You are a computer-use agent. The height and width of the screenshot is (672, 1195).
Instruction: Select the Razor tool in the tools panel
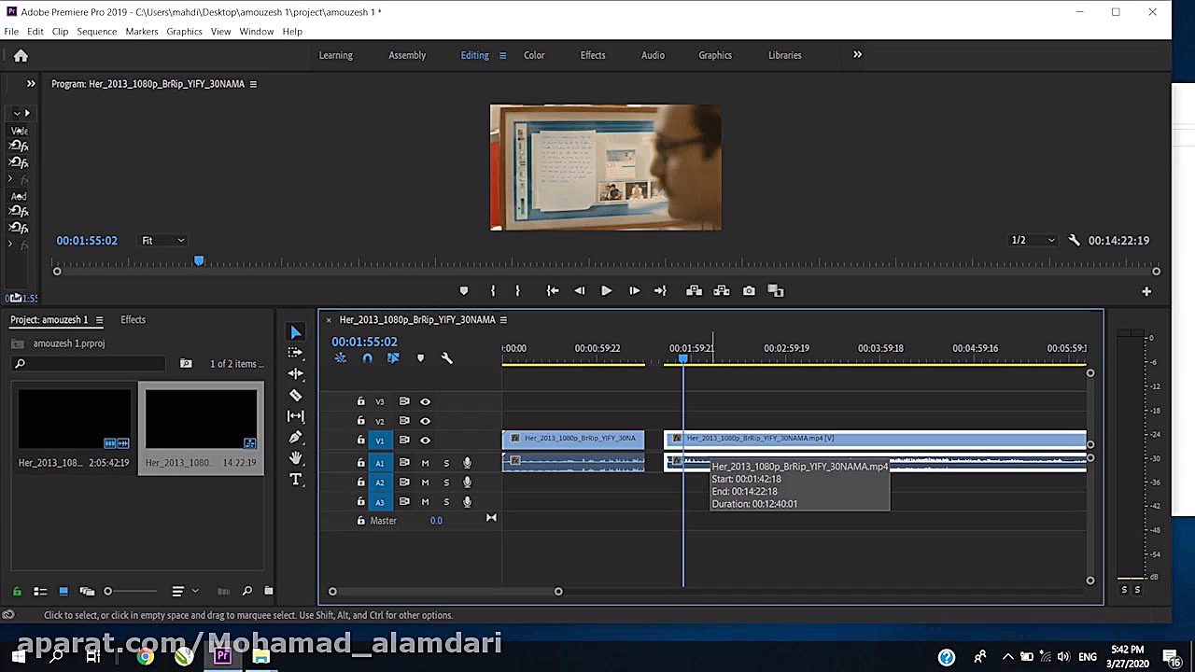click(x=296, y=395)
